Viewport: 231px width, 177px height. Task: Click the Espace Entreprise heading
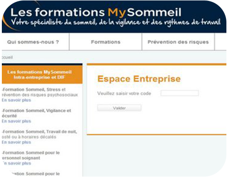[x=139, y=79]
